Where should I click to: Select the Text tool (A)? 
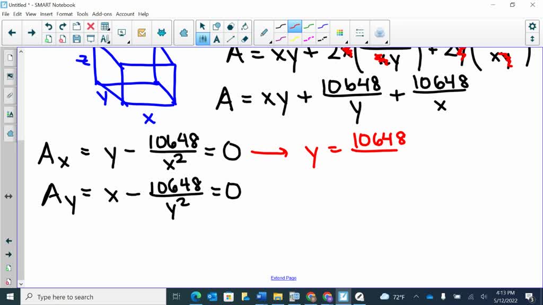click(217, 39)
